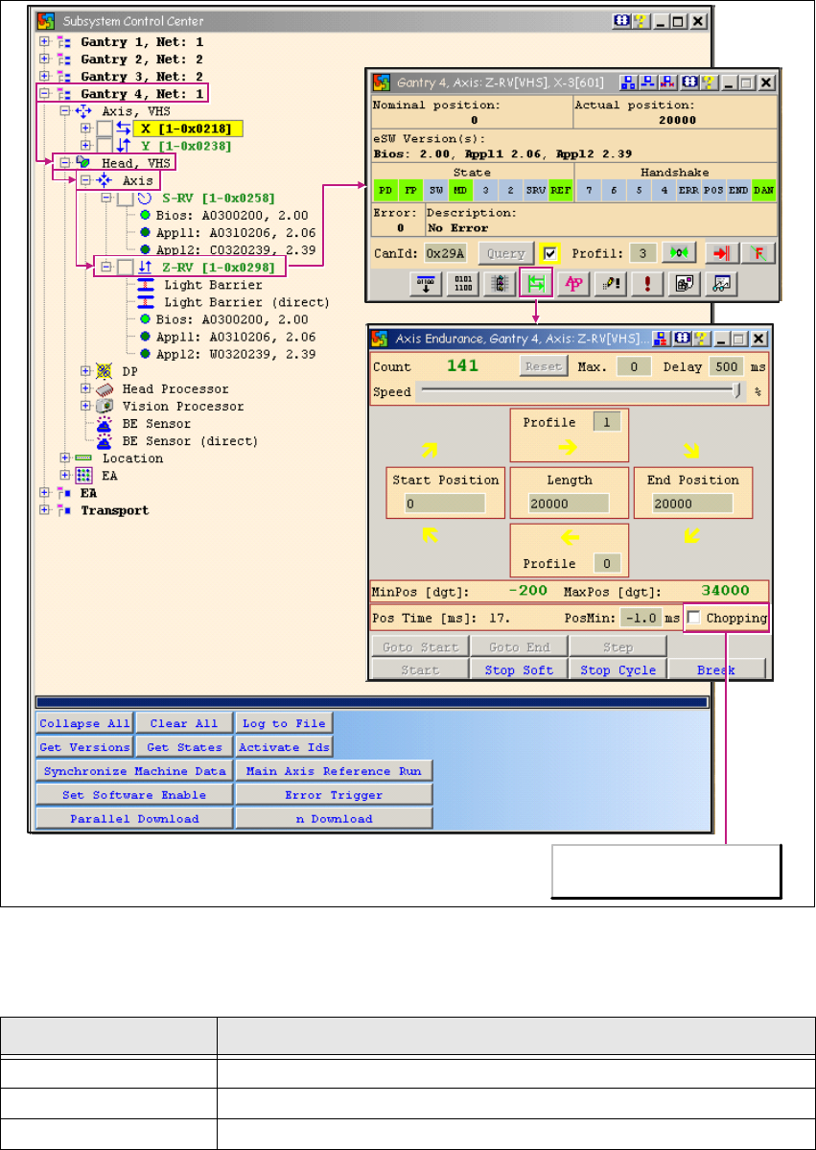Click the green converging arrows icon beside Profil
Image resolution: width=816 pixels, height=1150 pixels.
coord(680,253)
